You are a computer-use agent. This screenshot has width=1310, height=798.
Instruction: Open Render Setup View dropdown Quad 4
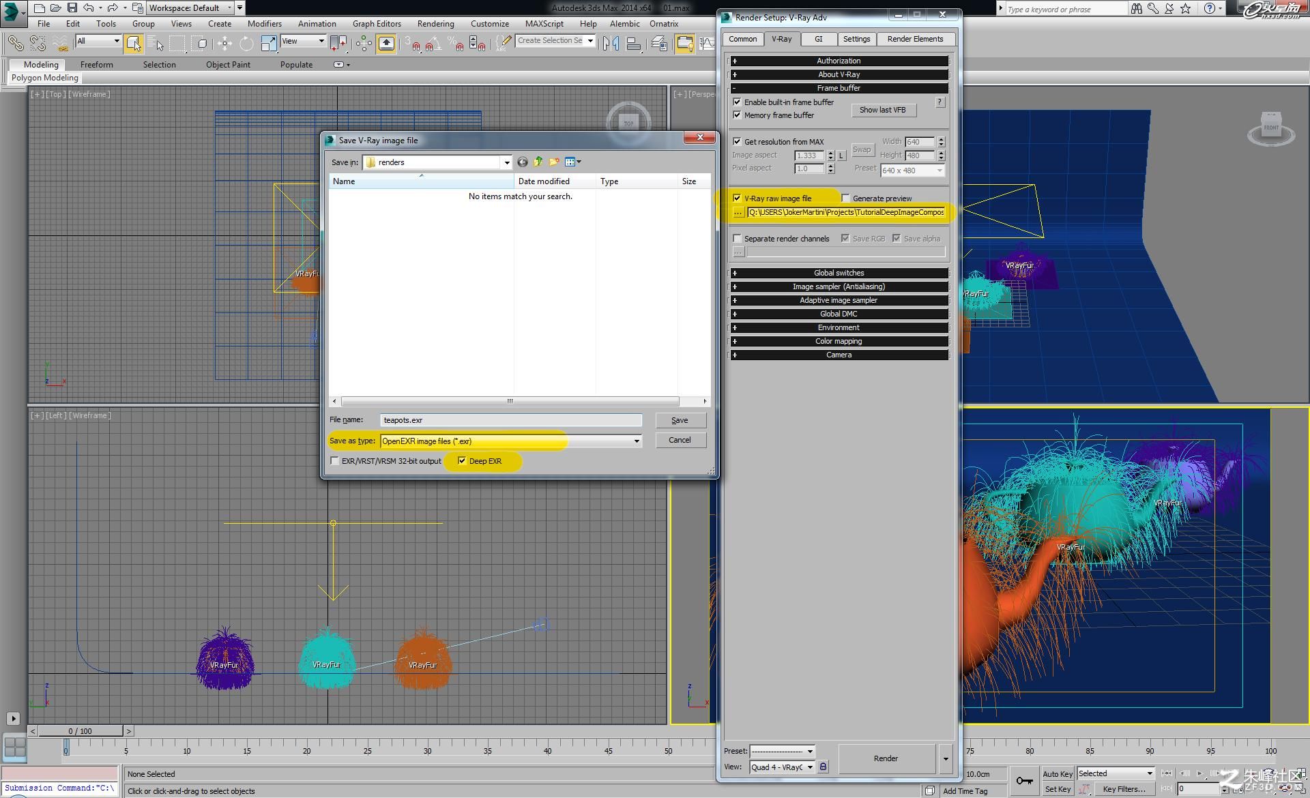(x=782, y=767)
